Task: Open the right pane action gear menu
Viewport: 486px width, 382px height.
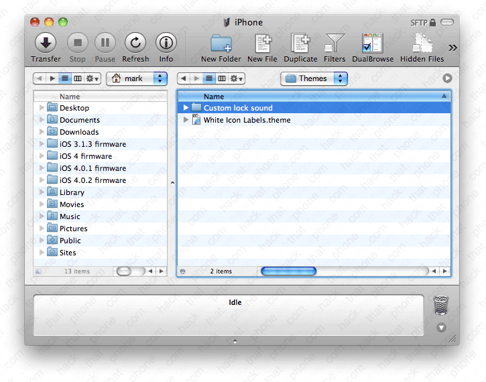Action: click(x=237, y=78)
